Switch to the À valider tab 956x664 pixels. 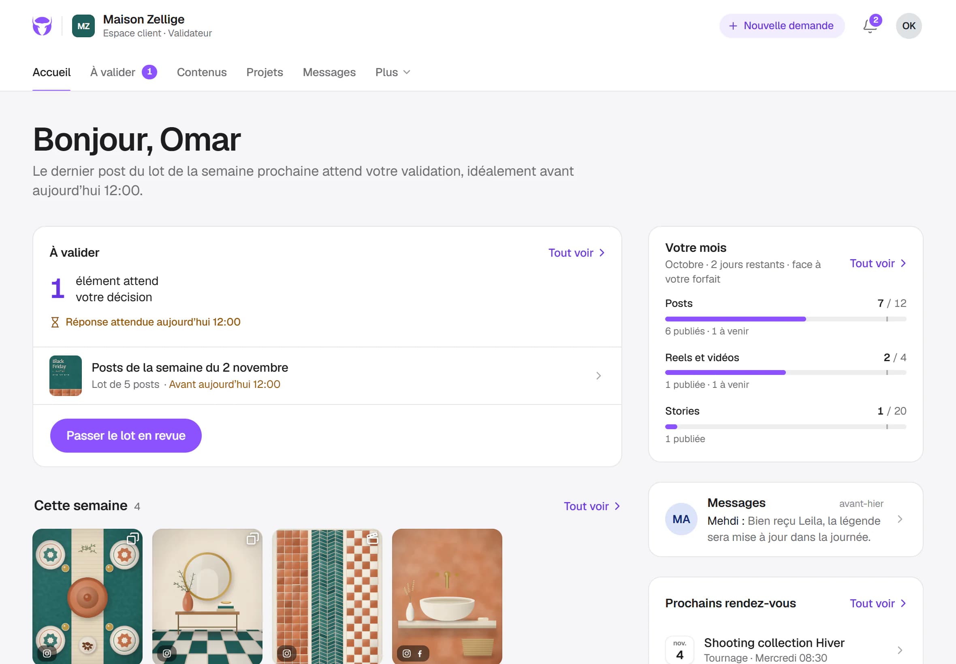coord(124,72)
